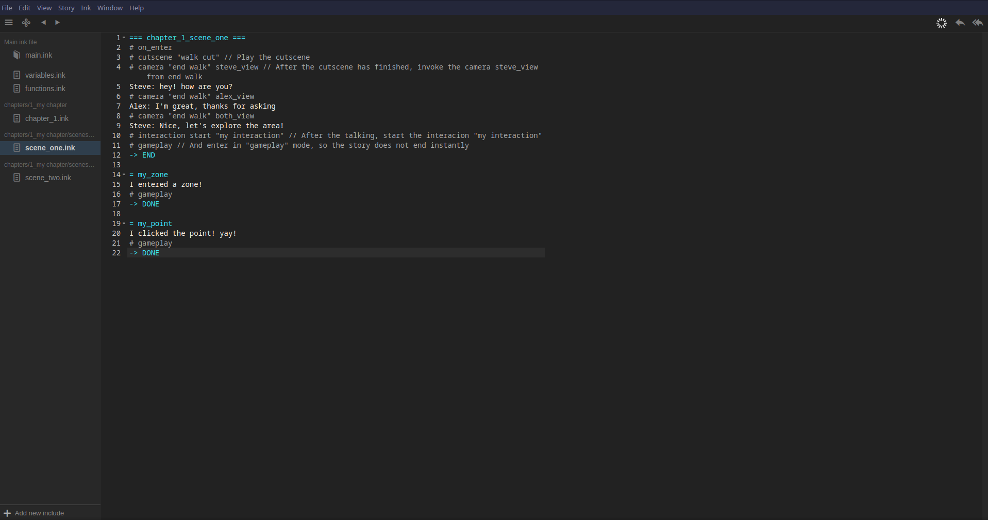Restart story with double back arrow
This screenshot has height=520, width=988.
[978, 23]
